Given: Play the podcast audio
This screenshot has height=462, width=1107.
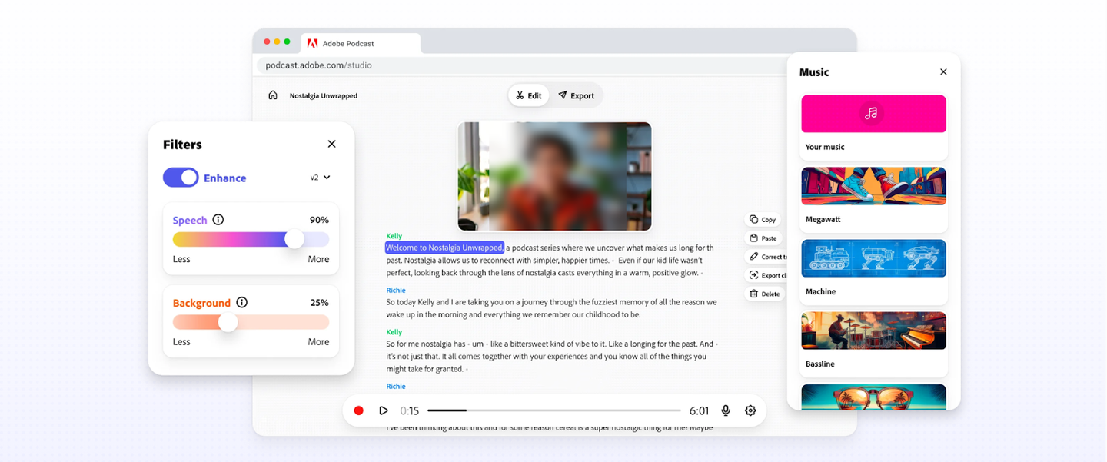Looking at the screenshot, I should click(x=383, y=410).
